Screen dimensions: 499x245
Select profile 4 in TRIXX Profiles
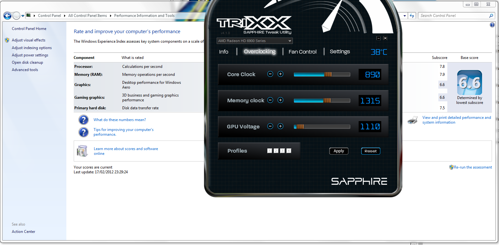pos(289,151)
